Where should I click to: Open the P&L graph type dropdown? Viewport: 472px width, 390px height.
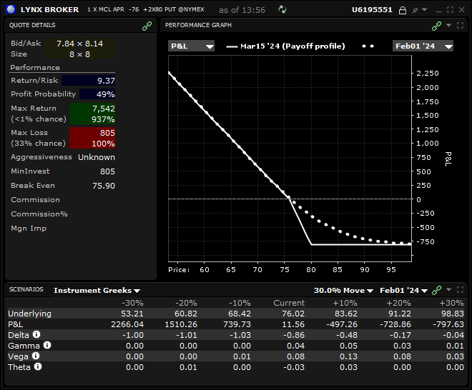(191, 46)
